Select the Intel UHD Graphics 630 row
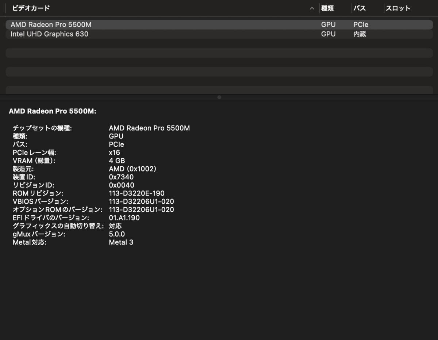The image size is (438, 340). (219, 34)
